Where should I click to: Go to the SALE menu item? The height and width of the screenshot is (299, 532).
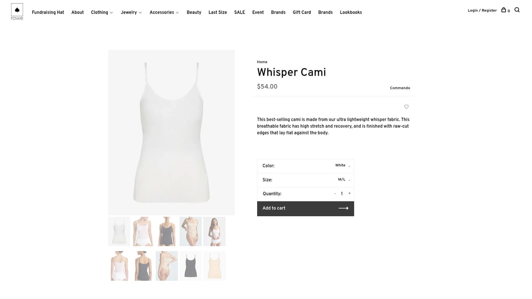[x=239, y=12]
